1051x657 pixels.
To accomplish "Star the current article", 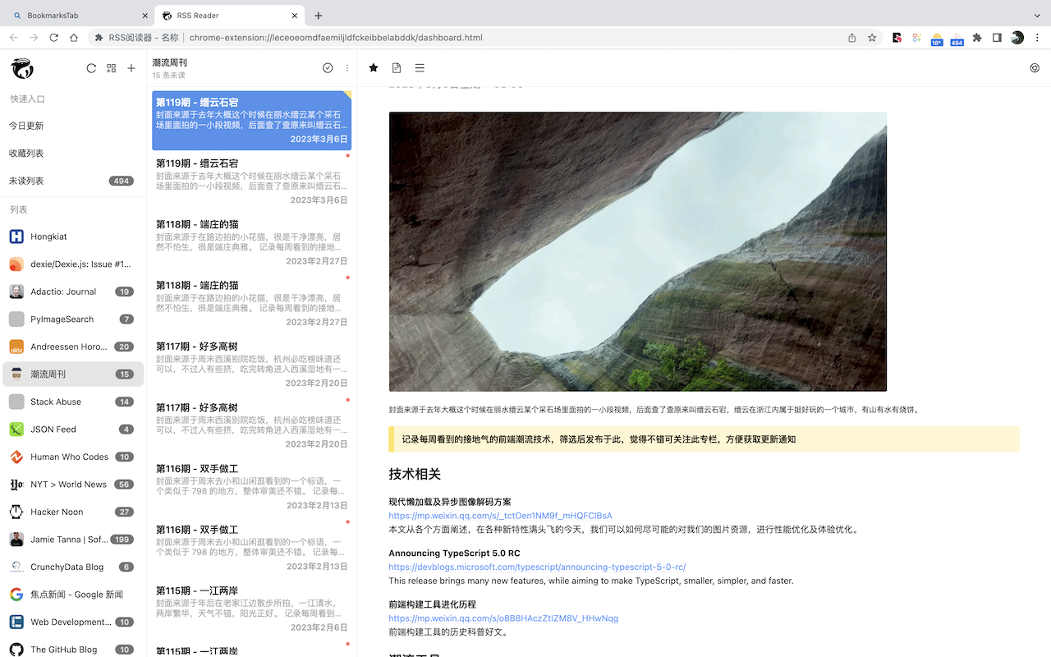I will point(374,68).
